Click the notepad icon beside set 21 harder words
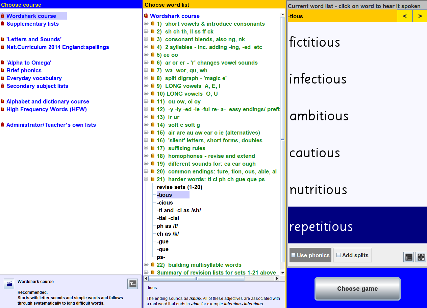The height and width of the screenshot is (308, 427). 153,179
